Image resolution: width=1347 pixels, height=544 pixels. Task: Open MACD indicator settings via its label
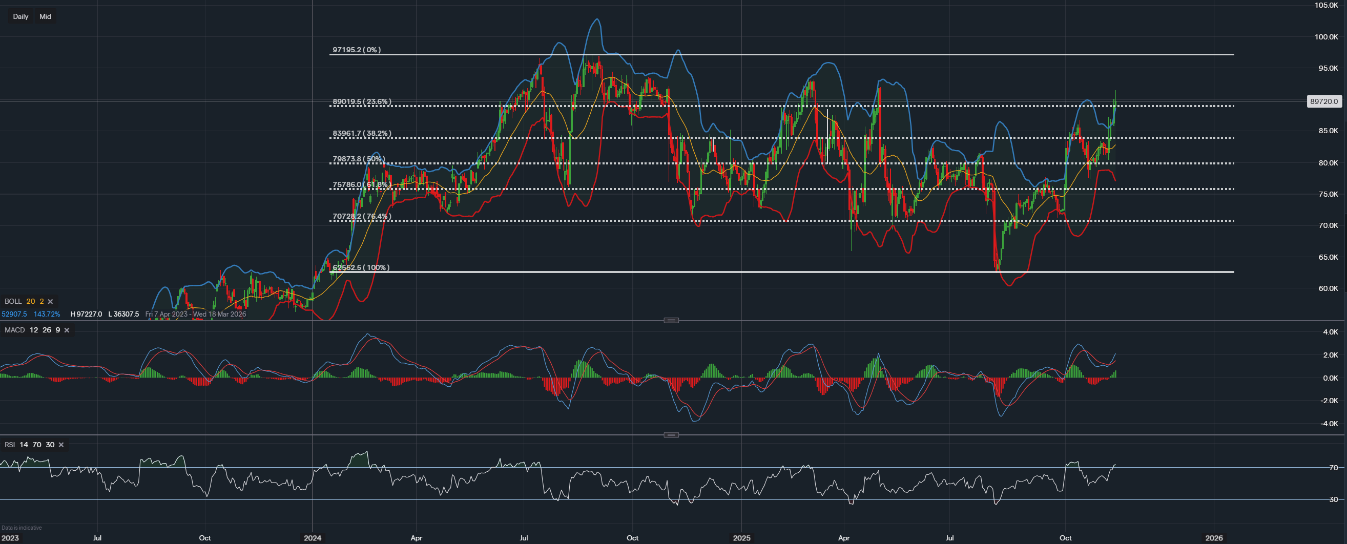(x=15, y=330)
